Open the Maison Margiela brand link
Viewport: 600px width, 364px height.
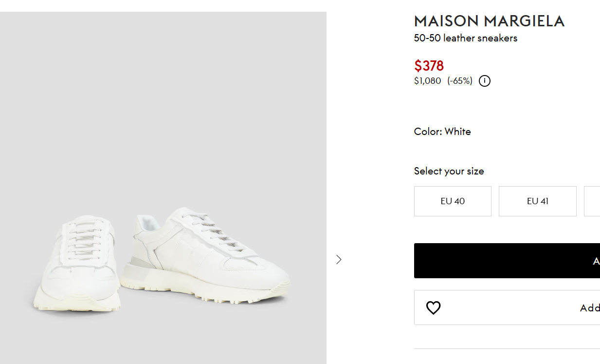coord(489,21)
